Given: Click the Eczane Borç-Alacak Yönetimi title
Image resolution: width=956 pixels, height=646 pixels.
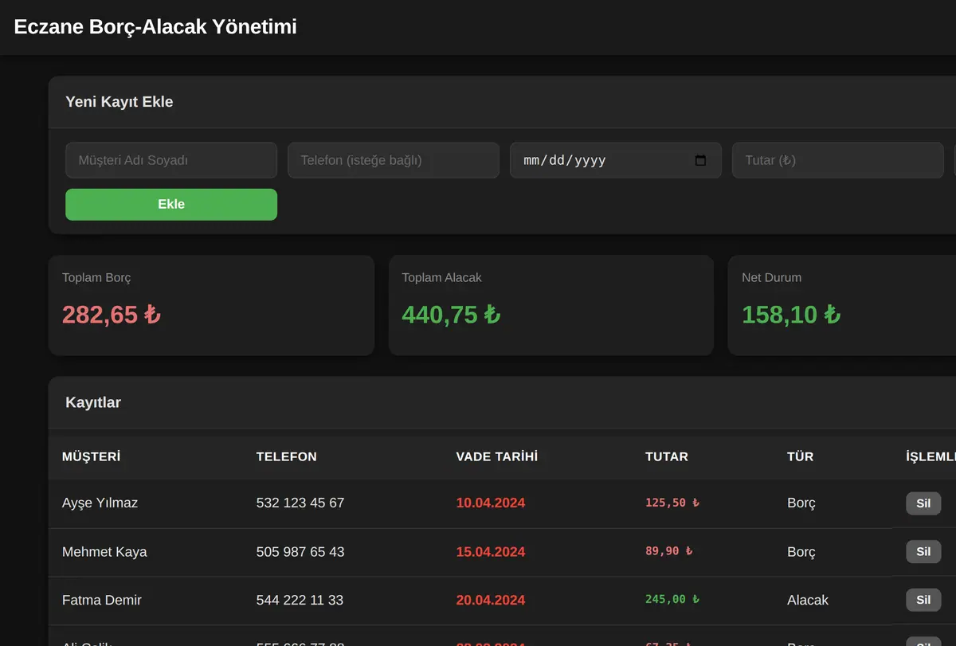Looking at the screenshot, I should click(x=155, y=26).
